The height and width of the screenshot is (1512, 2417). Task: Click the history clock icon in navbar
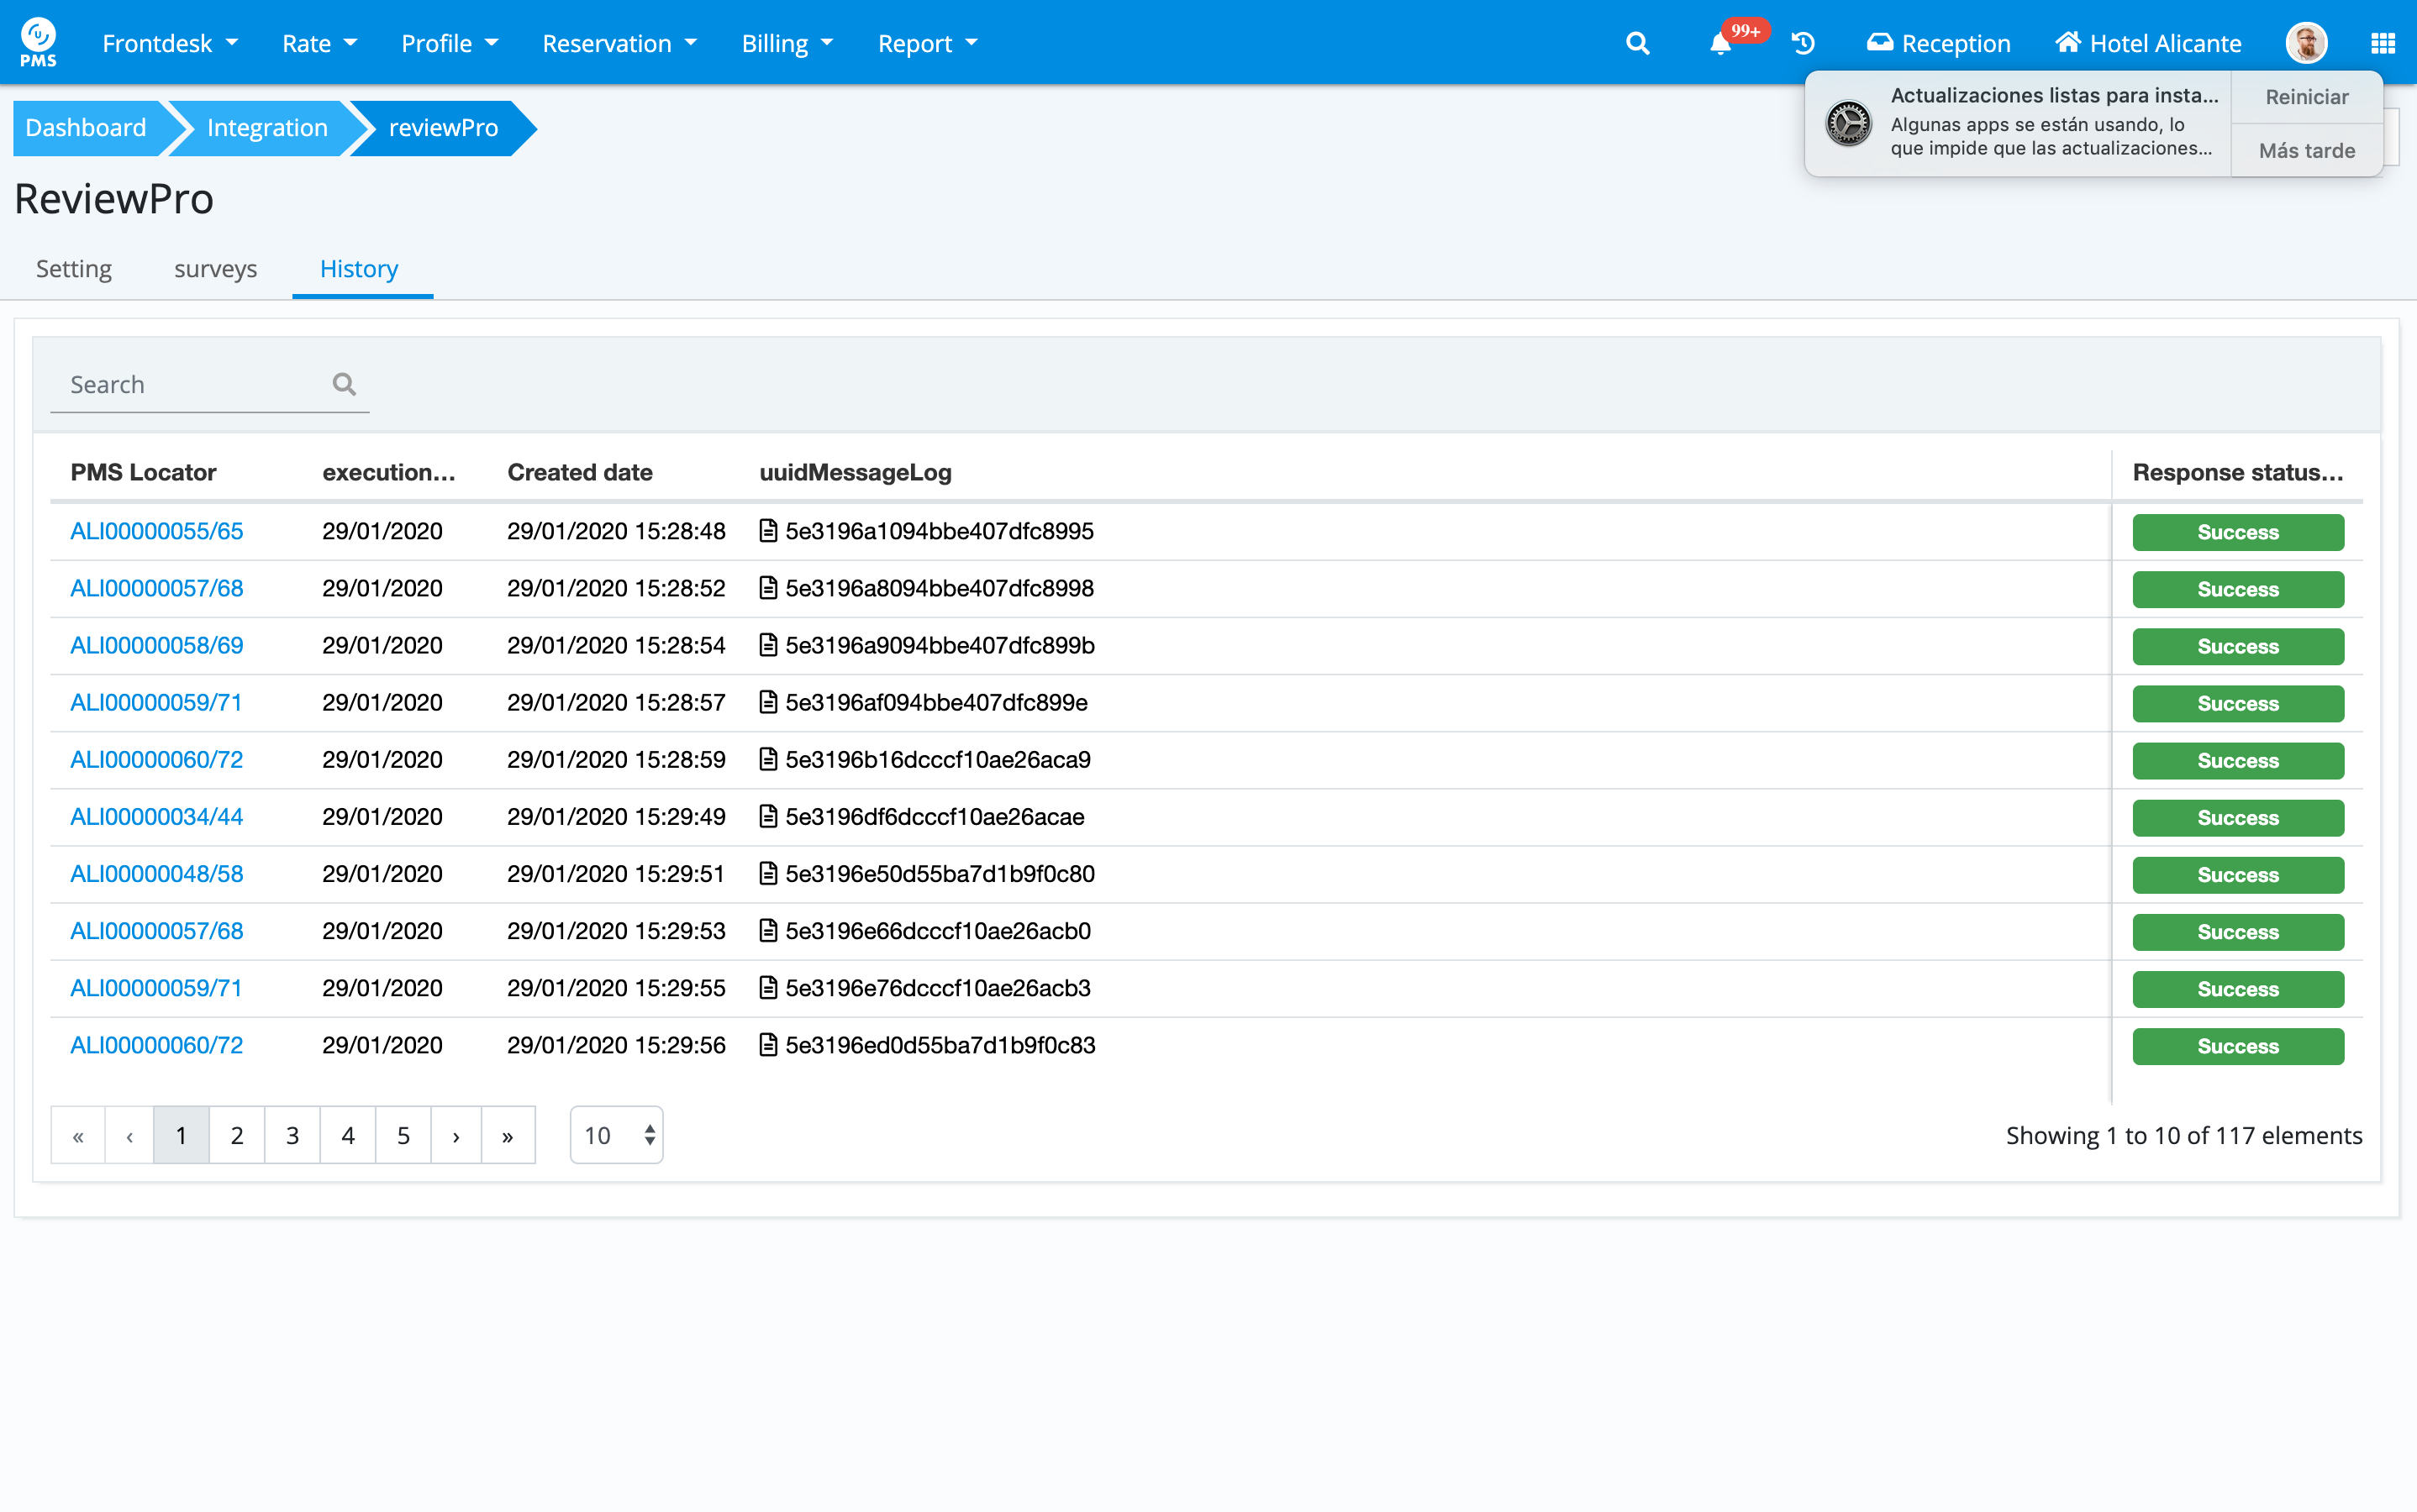(1803, 43)
